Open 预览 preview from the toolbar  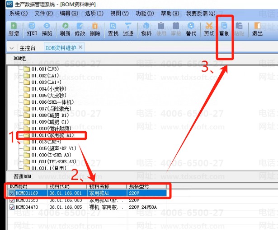pyautogui.click(x=47, y=29)
